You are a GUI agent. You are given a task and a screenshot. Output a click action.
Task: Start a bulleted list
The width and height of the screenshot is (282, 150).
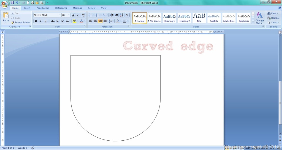(x=90, y=15)
